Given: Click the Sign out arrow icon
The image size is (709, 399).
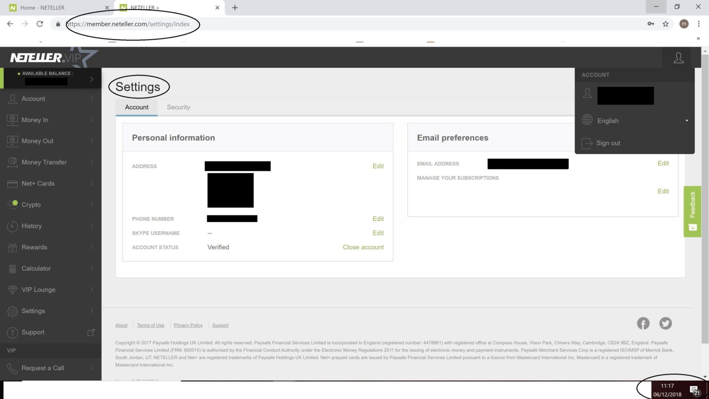Looking at the screenshot, I should pyautogui.click(x=587, y=143).
